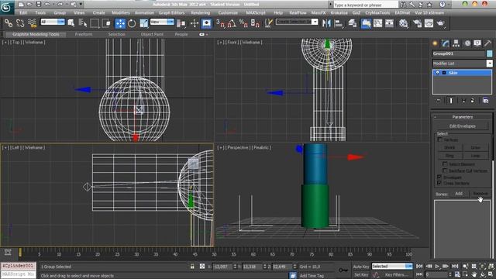Toggle the Spinner Snap icon
496x279 pixels.
coord(255,23)
